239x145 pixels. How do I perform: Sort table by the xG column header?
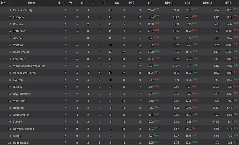(x=149, y=3)
